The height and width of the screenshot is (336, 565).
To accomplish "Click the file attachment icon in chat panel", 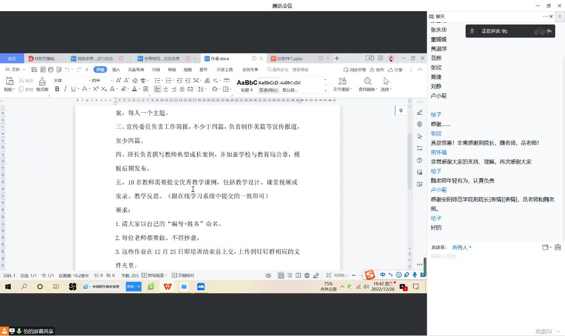I will pyautogui.click(x=545, y=247).
